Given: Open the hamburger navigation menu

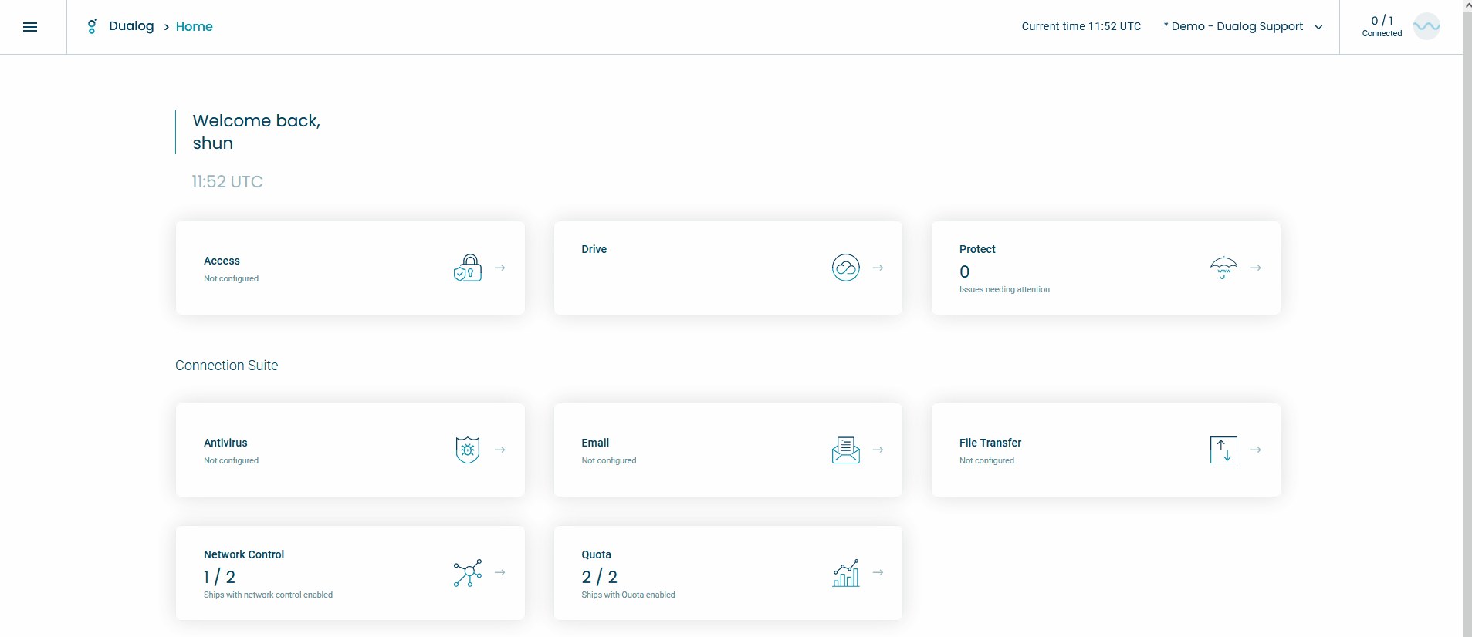Looking at the screenshot, I should coord(30,27).
